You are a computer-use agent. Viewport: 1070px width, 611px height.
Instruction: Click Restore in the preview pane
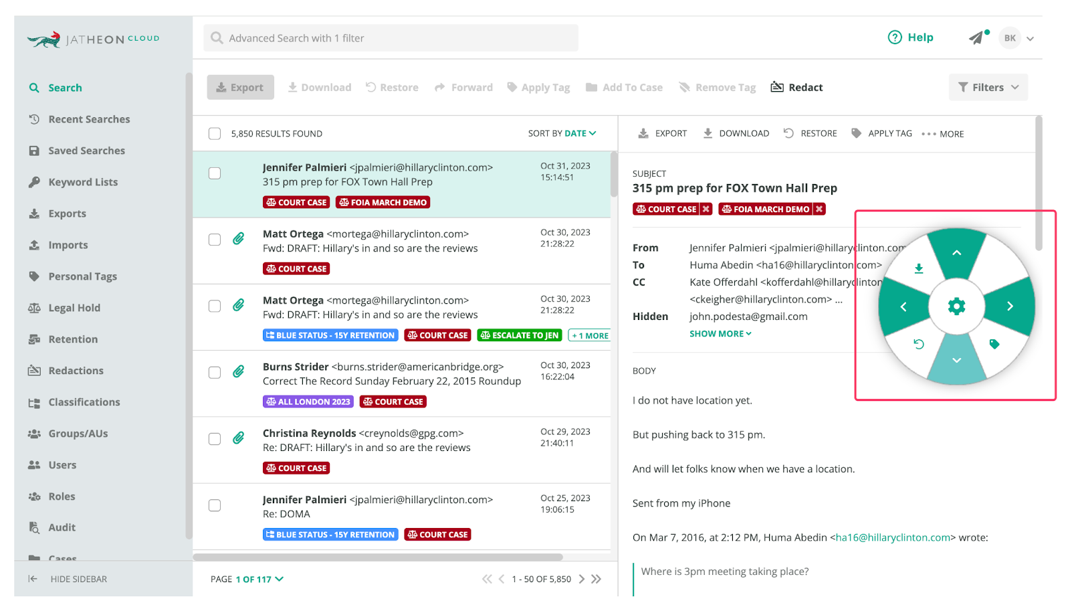click(810, 133)
